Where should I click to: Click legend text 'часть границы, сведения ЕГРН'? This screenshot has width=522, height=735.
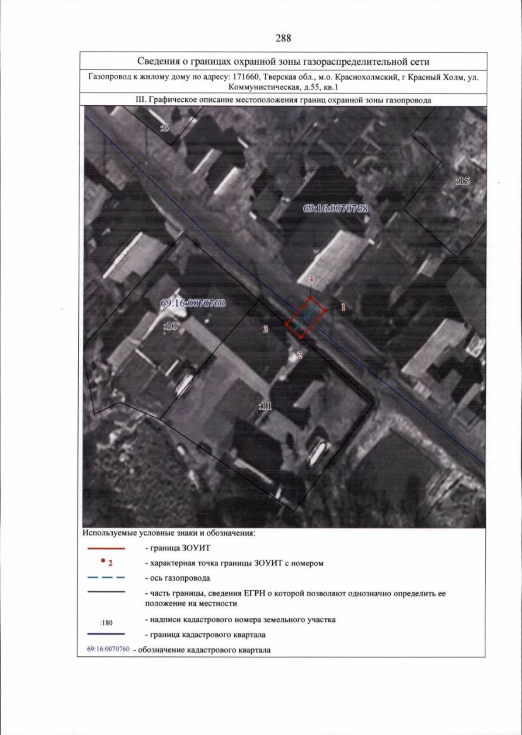295,599
